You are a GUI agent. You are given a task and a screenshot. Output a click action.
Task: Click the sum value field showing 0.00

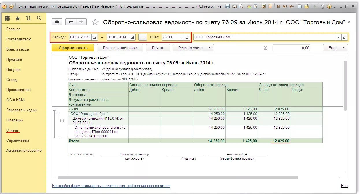292,48
